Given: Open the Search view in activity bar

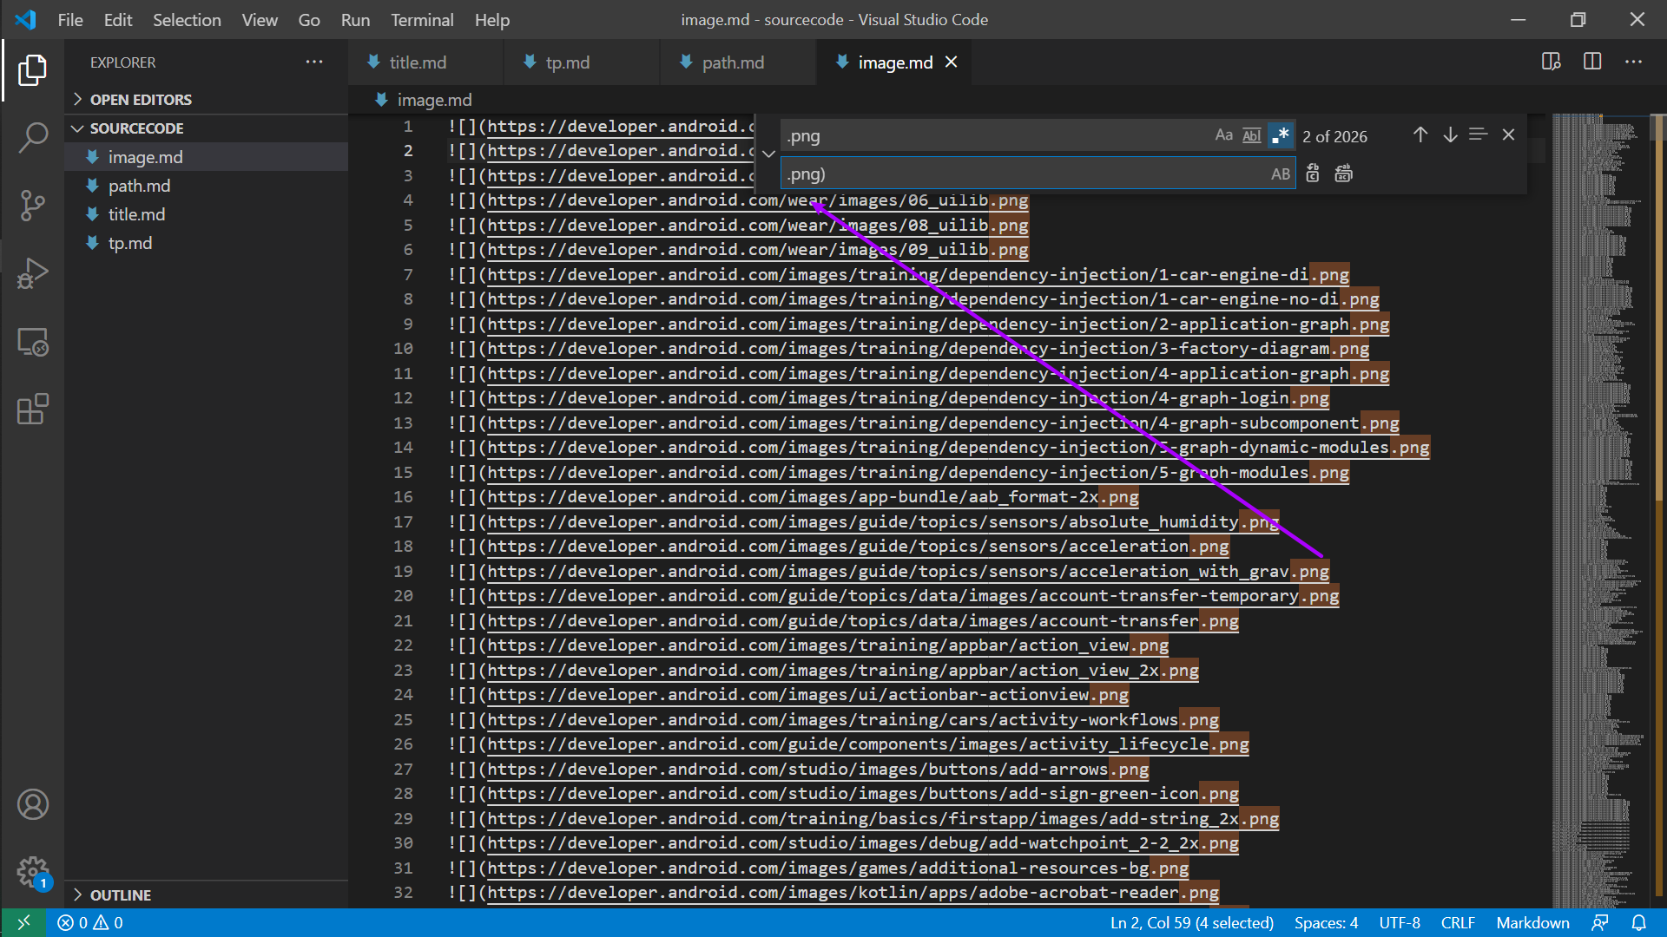Looking at the screenshot, I should click(32, 137).
